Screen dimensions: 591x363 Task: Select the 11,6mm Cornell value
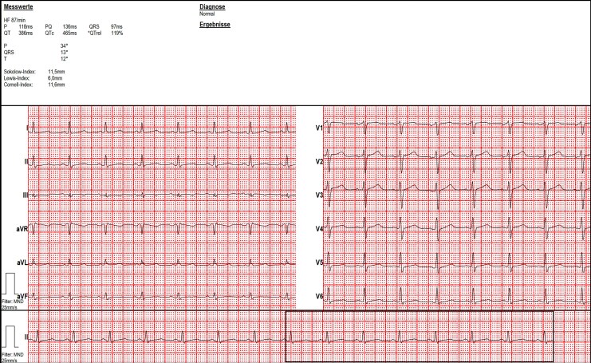tap(57, 85)
